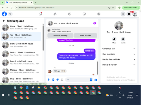Click the Relaunch to update button
The width and height of the screenshot is (141, 105).
click(x=130, y=8)
